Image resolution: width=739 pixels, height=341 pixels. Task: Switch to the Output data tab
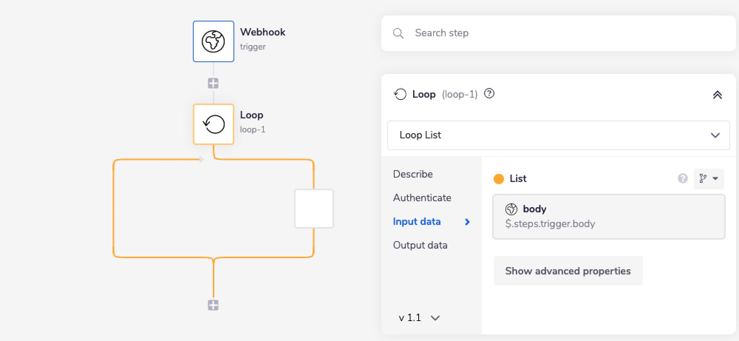(x=420, y=245)
